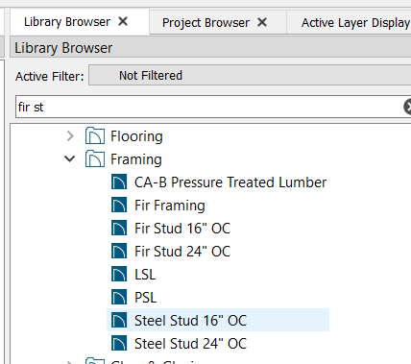Select the "PSL" material item
This screenshot has width=411, height=364.
click(x=145, y=298)
